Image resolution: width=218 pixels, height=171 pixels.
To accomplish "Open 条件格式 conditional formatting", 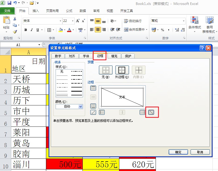I will point(195,25).
